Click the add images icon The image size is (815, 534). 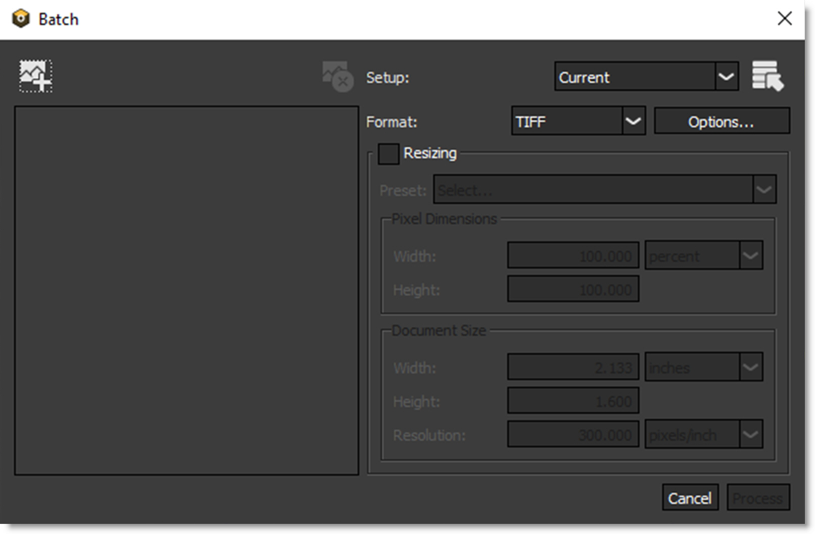[x=35, y=76]
